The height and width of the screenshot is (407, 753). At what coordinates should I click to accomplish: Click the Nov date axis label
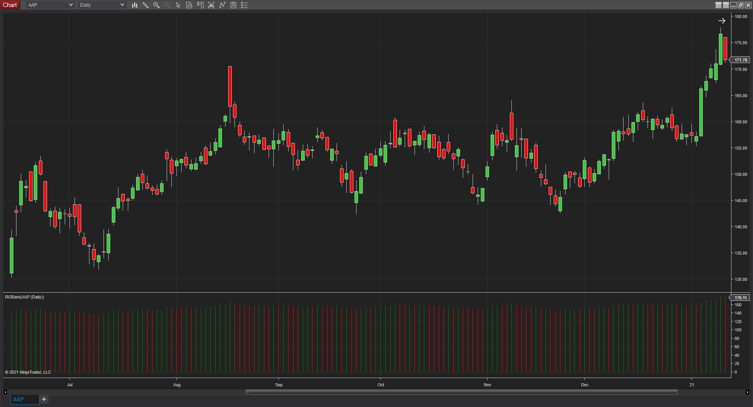[x=487, y=385]
